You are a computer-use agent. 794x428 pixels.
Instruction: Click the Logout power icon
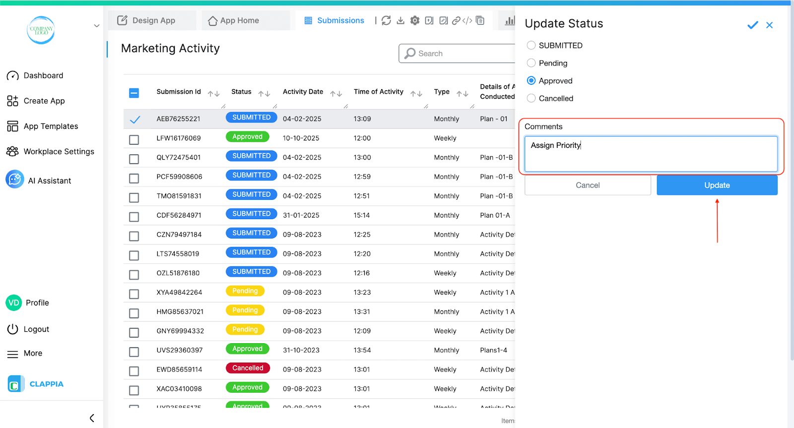(13, 329)
